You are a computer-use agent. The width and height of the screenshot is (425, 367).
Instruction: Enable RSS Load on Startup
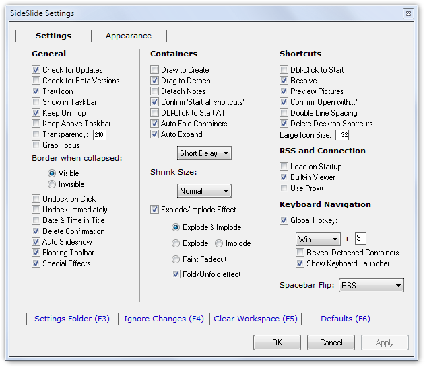pos(284,166)
